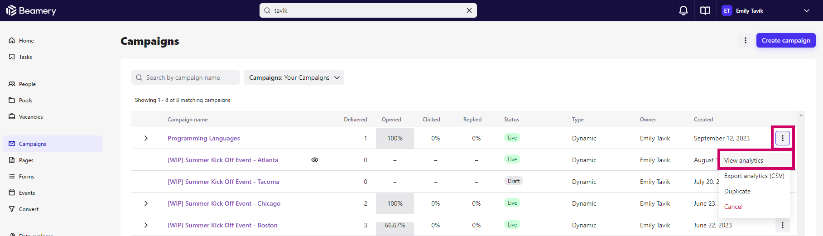Image resolution: width=823 pixels, height=236 pixels.
Task: Focus the Search by campaign name field
Action: [x=186, y=77]
